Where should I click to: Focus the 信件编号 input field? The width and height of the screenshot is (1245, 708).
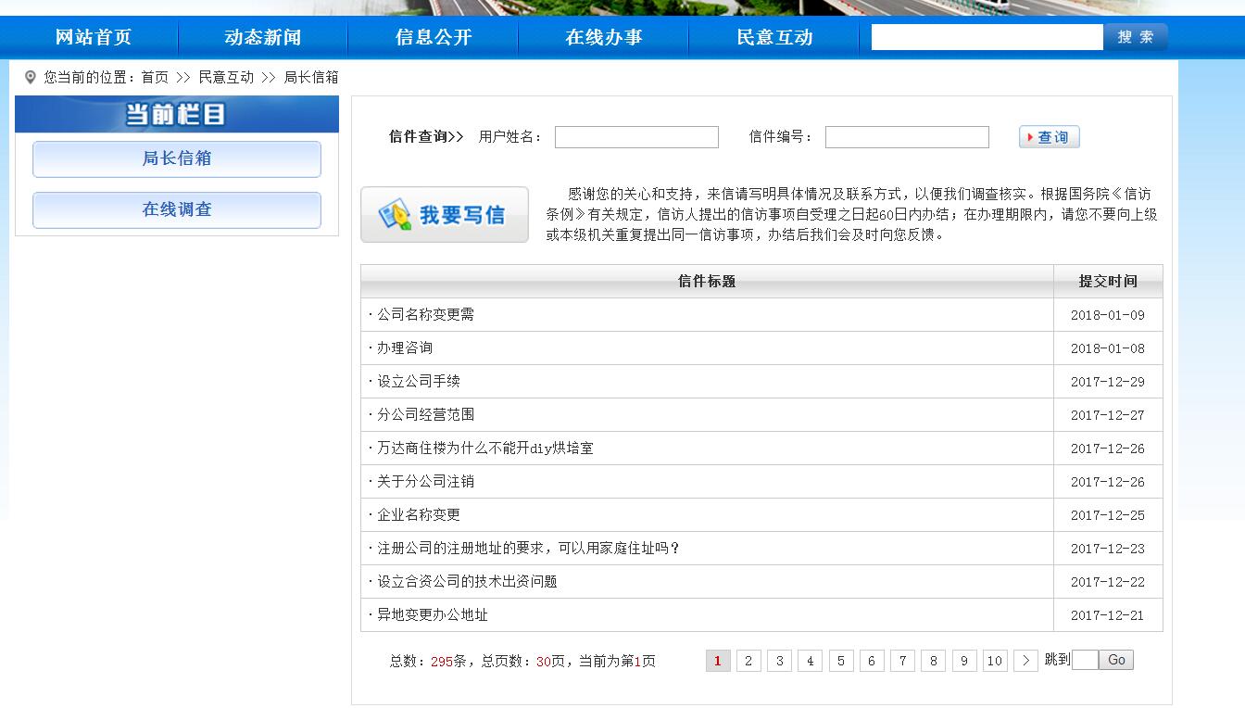[907, 137]
